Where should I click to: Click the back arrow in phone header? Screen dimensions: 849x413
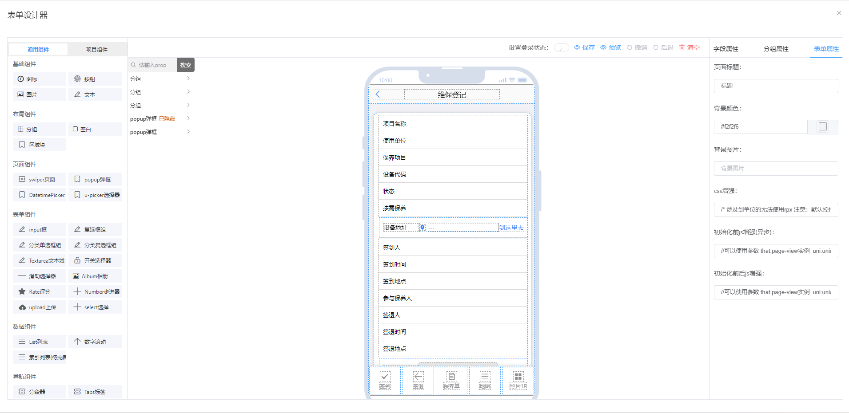point(378,94)
